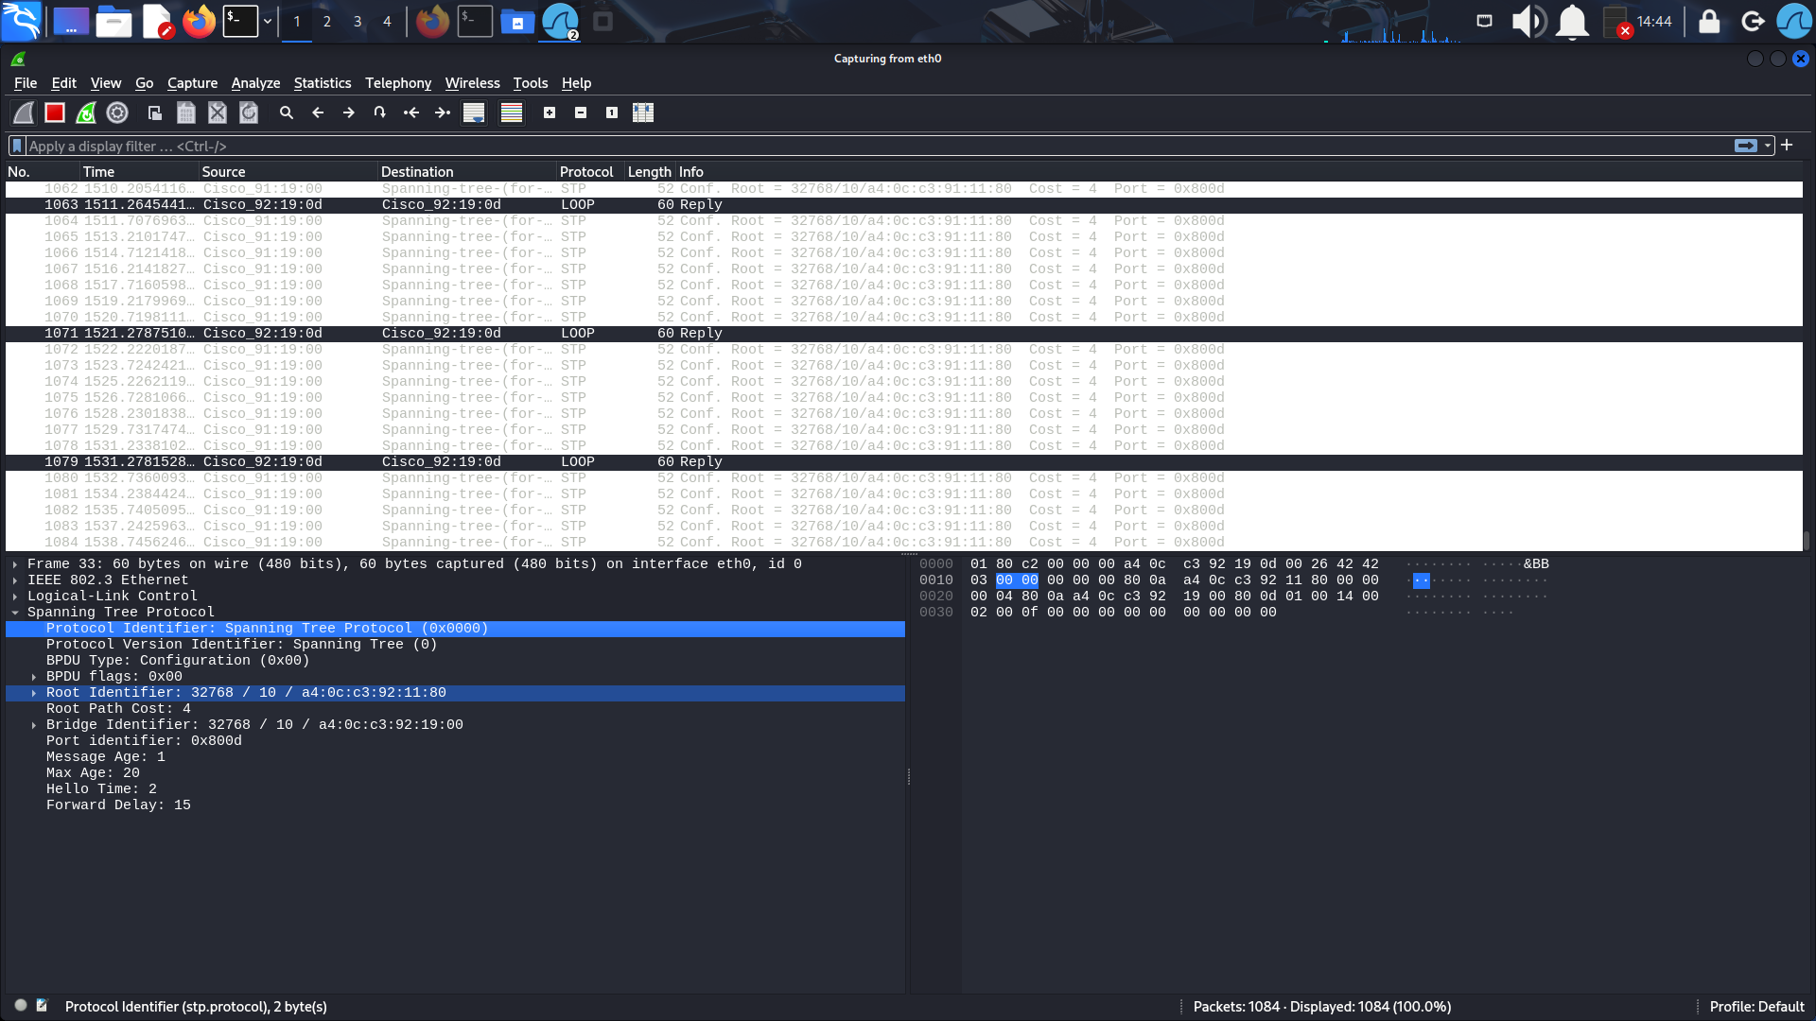Jump to the last packet icon

pyautogui.click(x=443, y=112)
